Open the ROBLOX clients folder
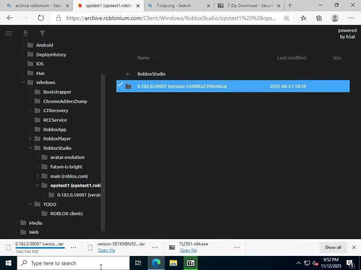This screenshot has width=361, height=270. coord(67,213)
